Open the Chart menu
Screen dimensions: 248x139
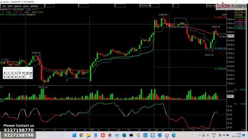click(10, 6)
